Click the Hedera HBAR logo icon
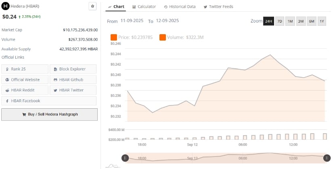 click(x=5, y=6)
